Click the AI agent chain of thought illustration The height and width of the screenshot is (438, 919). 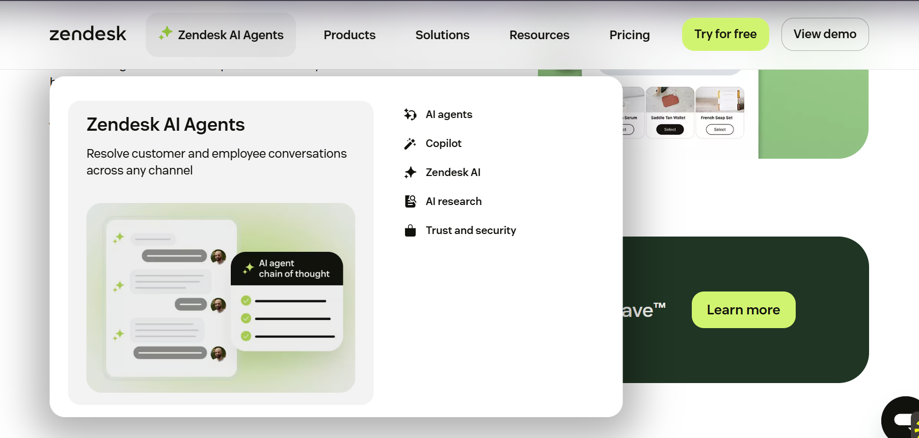[x=221, y=298]
